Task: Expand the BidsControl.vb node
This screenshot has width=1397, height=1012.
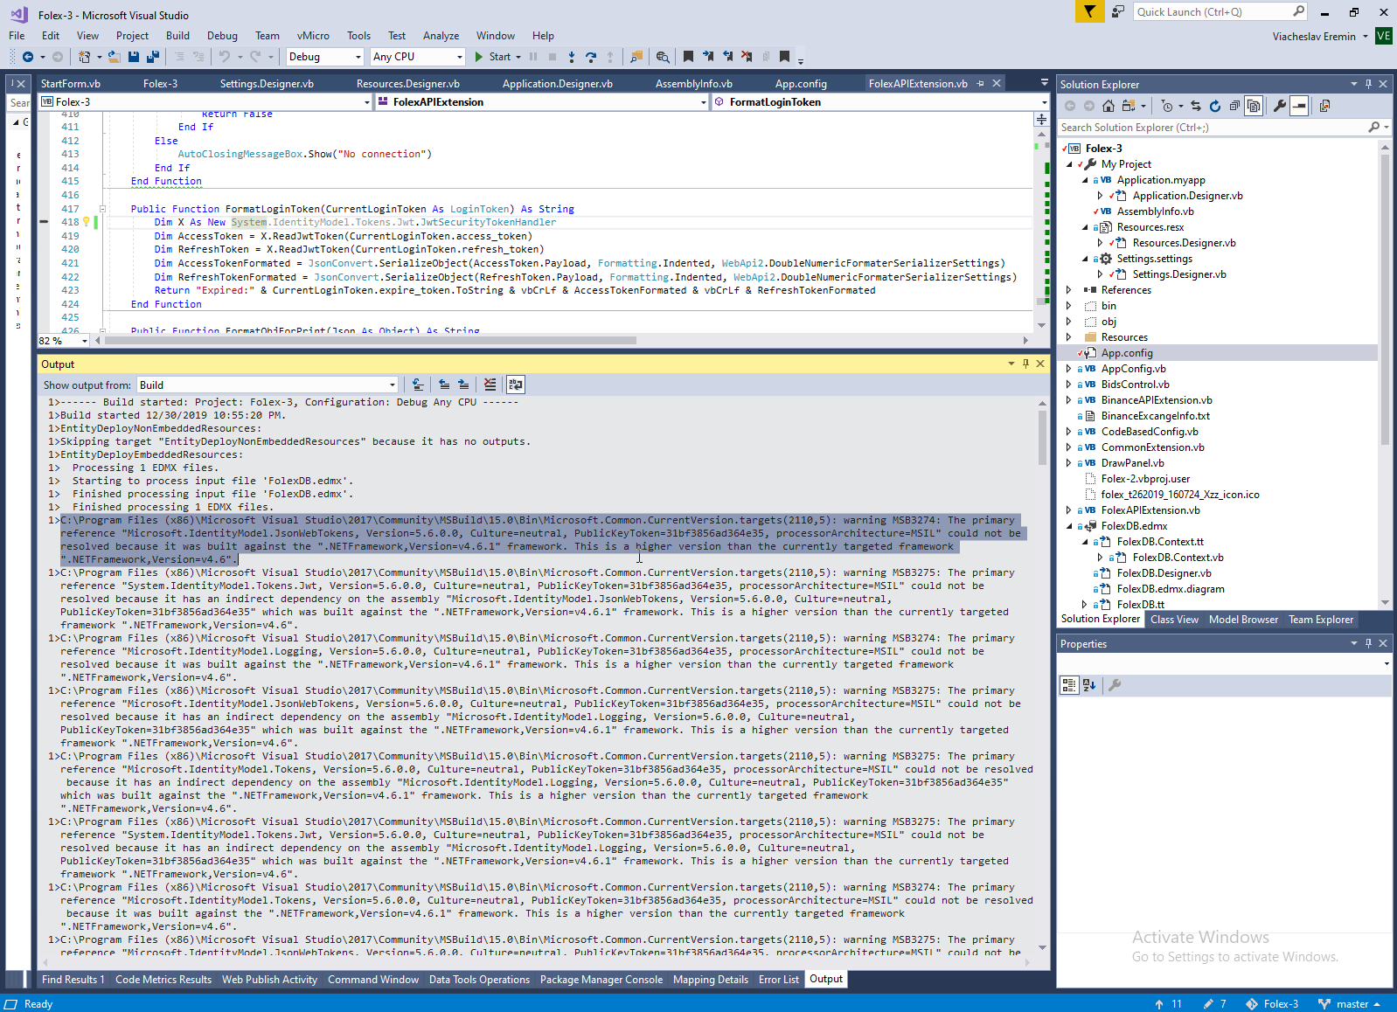Action: (1068, 385)
